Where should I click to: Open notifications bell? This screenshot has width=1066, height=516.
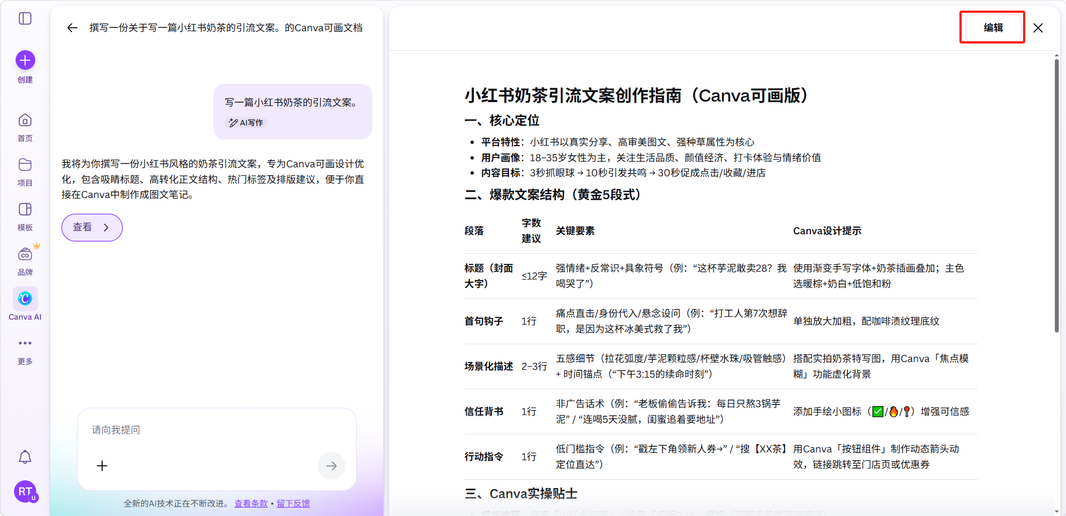coord(25,457)
